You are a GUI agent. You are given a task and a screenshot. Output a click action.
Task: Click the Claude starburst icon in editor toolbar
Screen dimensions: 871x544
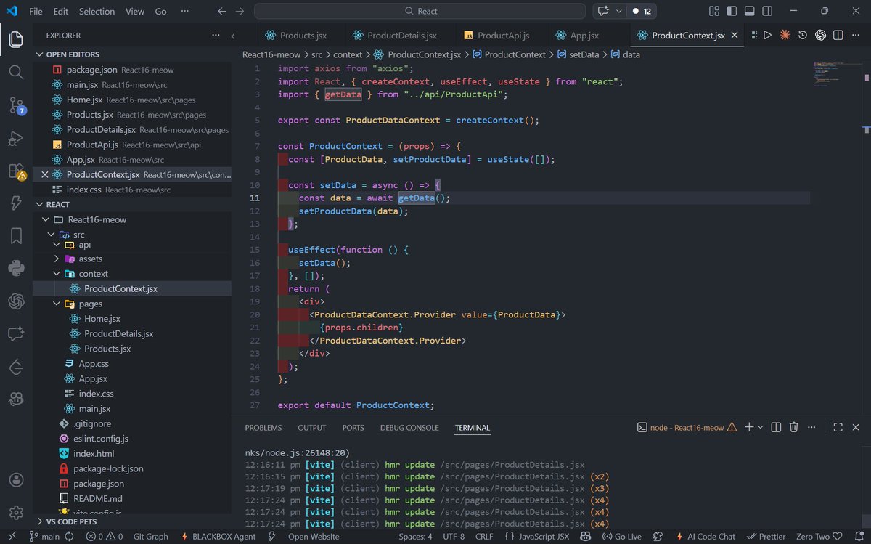pyautogui.click(x=785, y=35)
